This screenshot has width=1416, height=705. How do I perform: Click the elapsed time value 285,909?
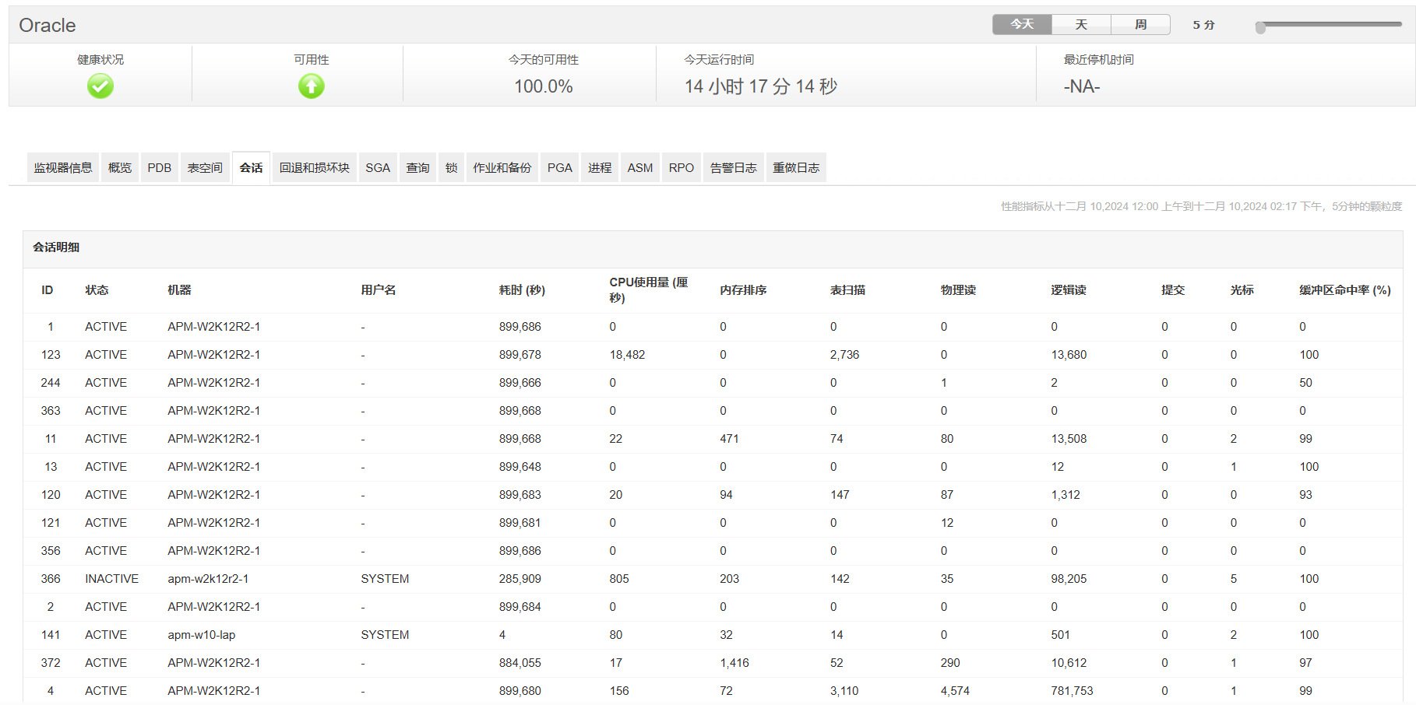(520, 579)
